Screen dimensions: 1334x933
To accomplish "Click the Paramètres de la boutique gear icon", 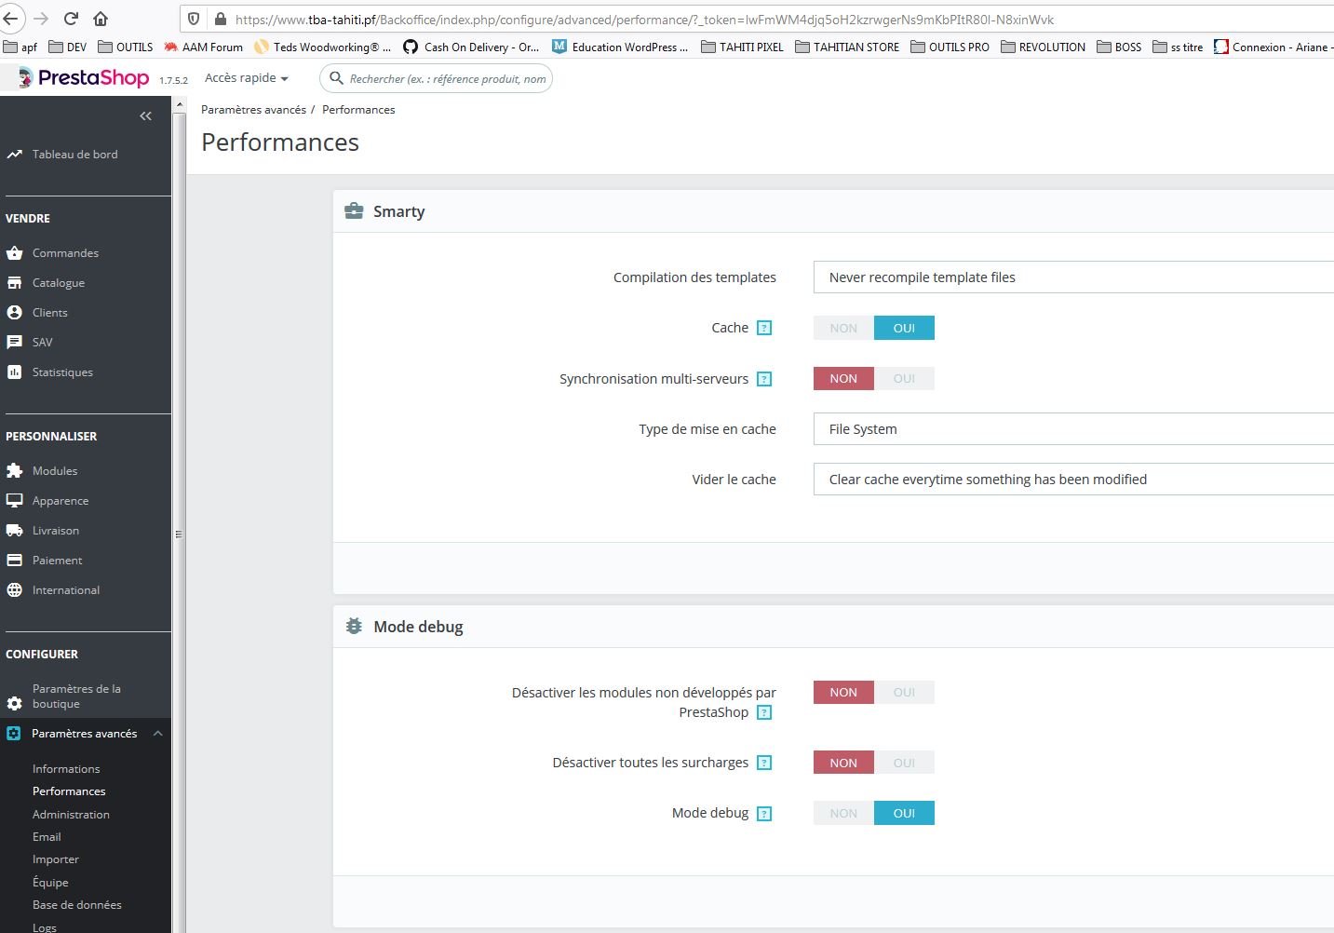I will 14,703.
